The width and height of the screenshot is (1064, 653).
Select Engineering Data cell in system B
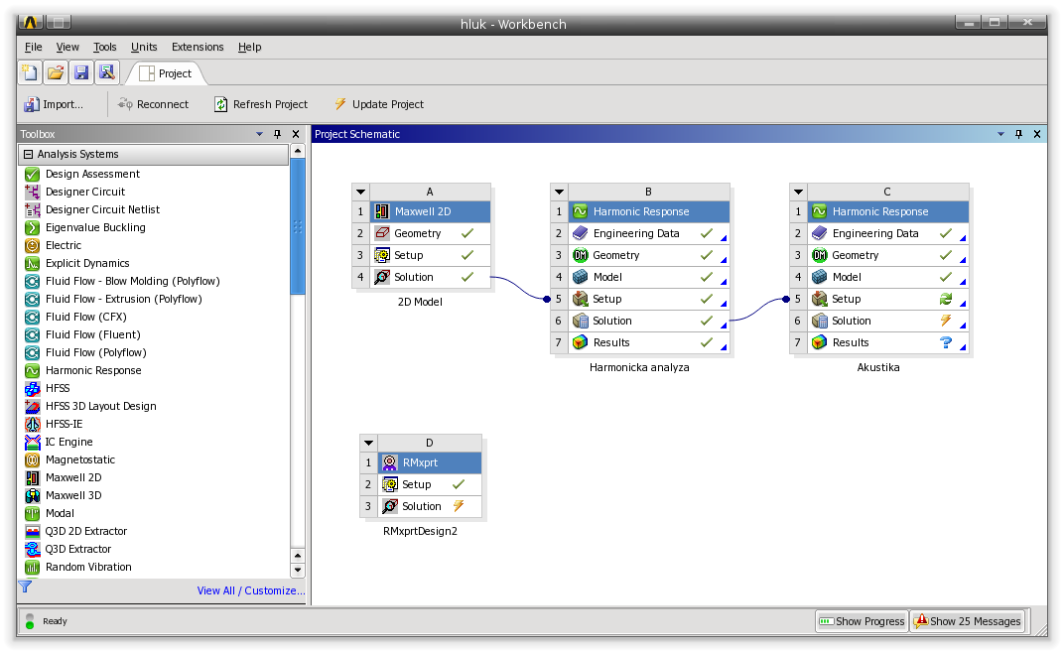649,233
